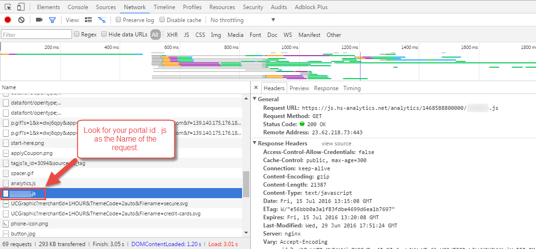The width and height of the screenshot is (536, 249).
Task: Click the start-here.png file icon
Action: click(5, 143)
